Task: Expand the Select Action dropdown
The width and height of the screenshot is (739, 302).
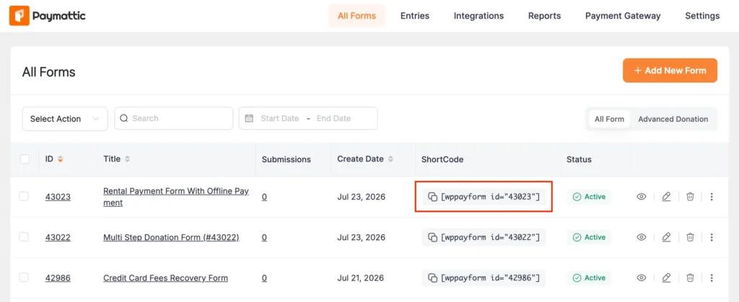Action: (65, 118)
